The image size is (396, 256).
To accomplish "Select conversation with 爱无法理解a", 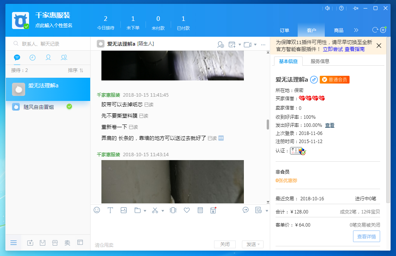I will (48, 89).
